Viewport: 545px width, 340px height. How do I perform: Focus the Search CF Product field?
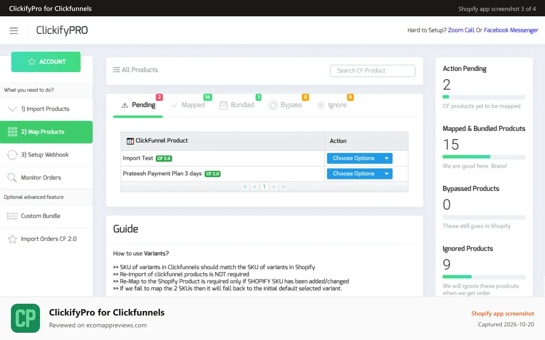pos(372,71)
